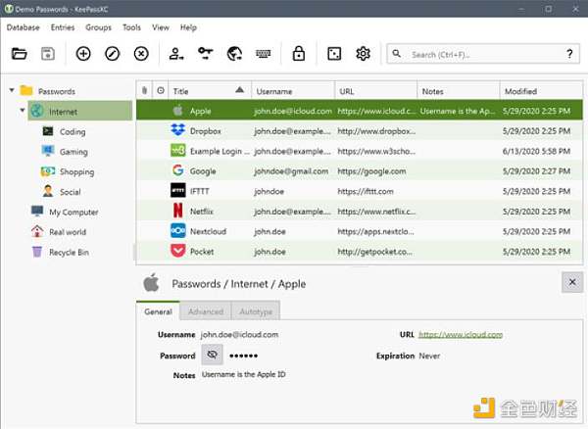Sort by Title column header
Screen dimensions: 588x429
point(210,91)
